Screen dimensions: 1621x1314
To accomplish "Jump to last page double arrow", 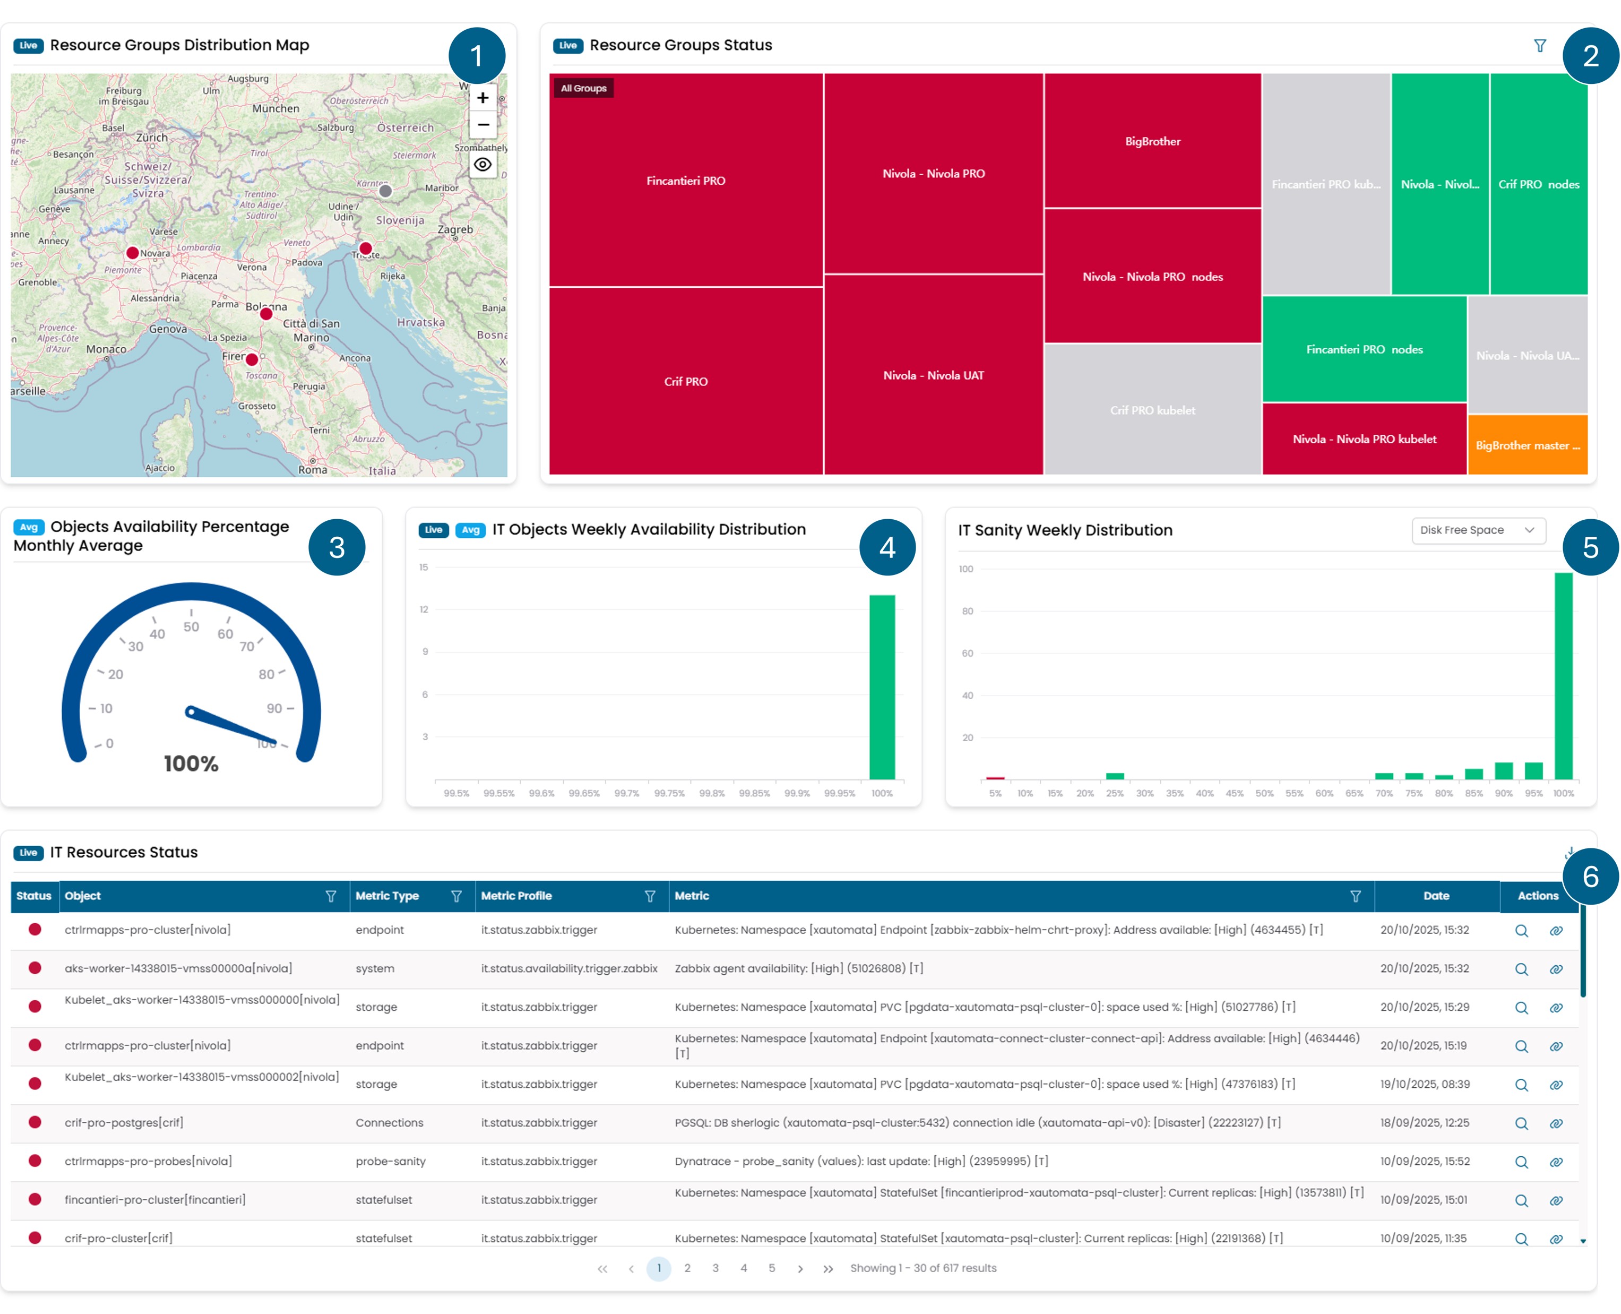I will pyautogui.click(x=828, y=1269).
